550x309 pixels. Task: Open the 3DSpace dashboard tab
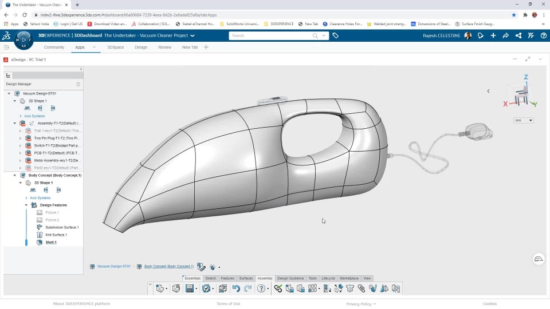(x=115, y=47)
